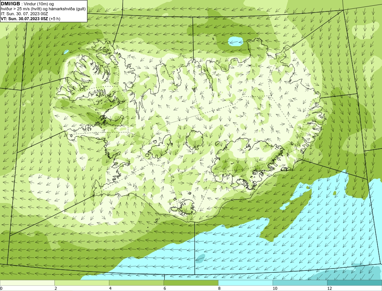The height and width of the screenshot is (291, 382).
Task: Click the small cyan patch off the north coast
Action: (x=236, y=41)
